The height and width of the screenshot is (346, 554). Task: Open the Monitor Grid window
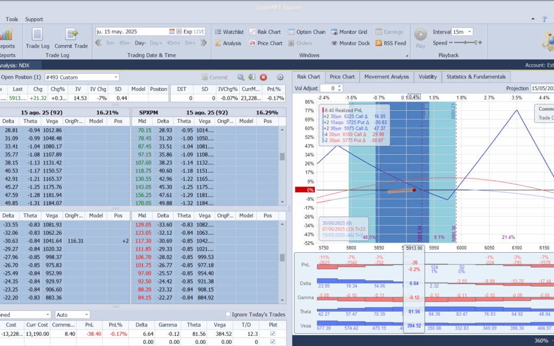pos(349,32)
